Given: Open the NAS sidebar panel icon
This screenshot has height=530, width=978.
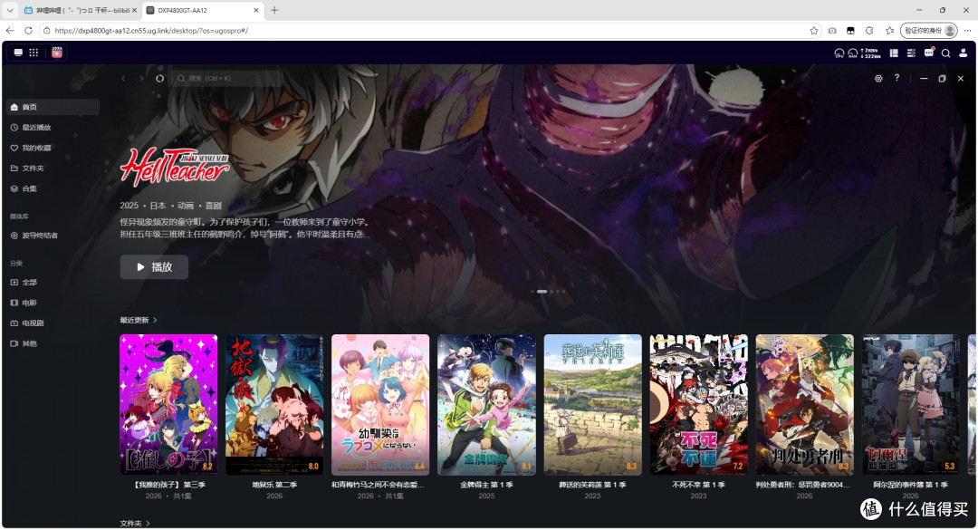Looking at the screenshot, I should click(x=894, y=53).
